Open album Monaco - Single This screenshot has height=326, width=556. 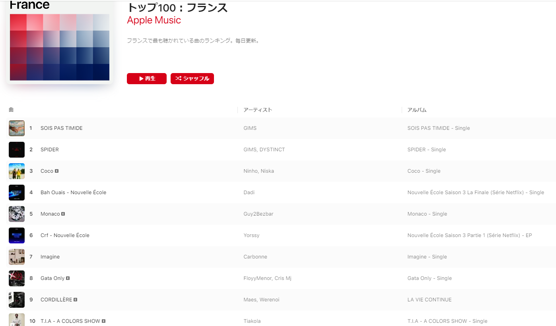pos(427,214)
